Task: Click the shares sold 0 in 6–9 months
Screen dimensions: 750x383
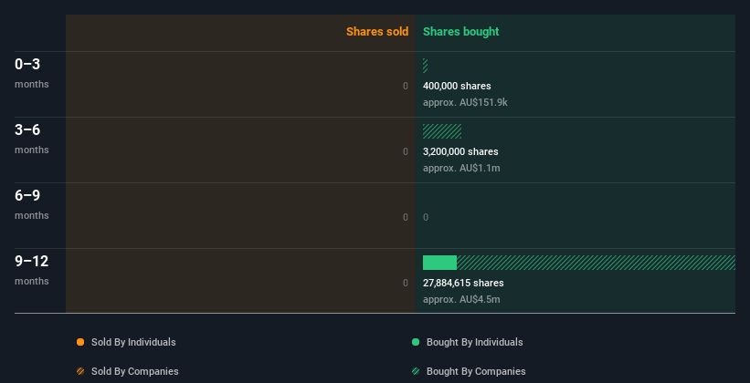Action: [406, 217]
